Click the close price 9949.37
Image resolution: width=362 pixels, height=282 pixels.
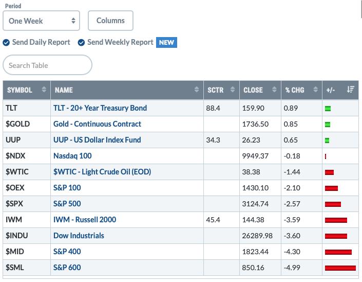[x=255, y=156]
